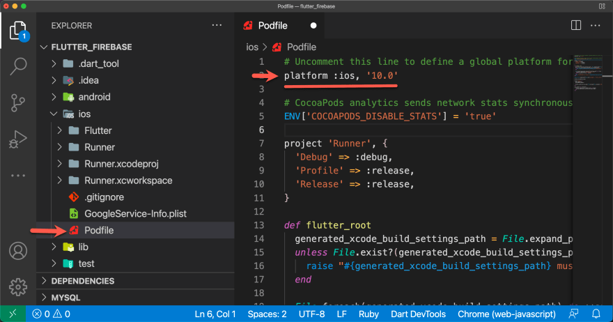The height and width of the screenshot is (322, 613).
Task: Open editor more actions menu
Action: 596,25
